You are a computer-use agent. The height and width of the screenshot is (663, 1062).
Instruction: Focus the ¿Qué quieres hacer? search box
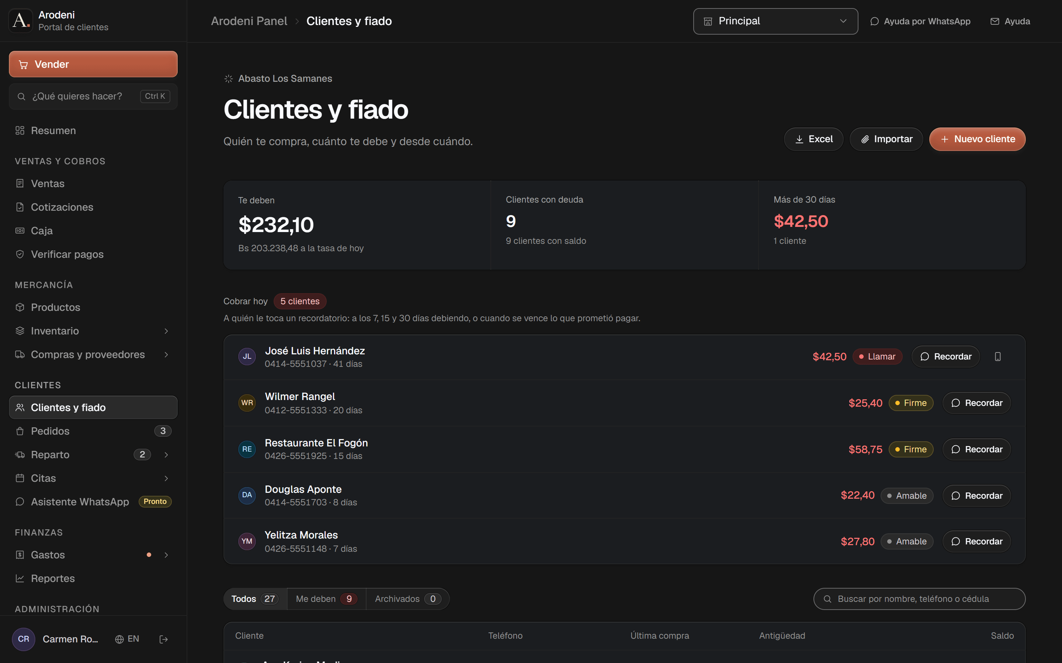point(93,97)
